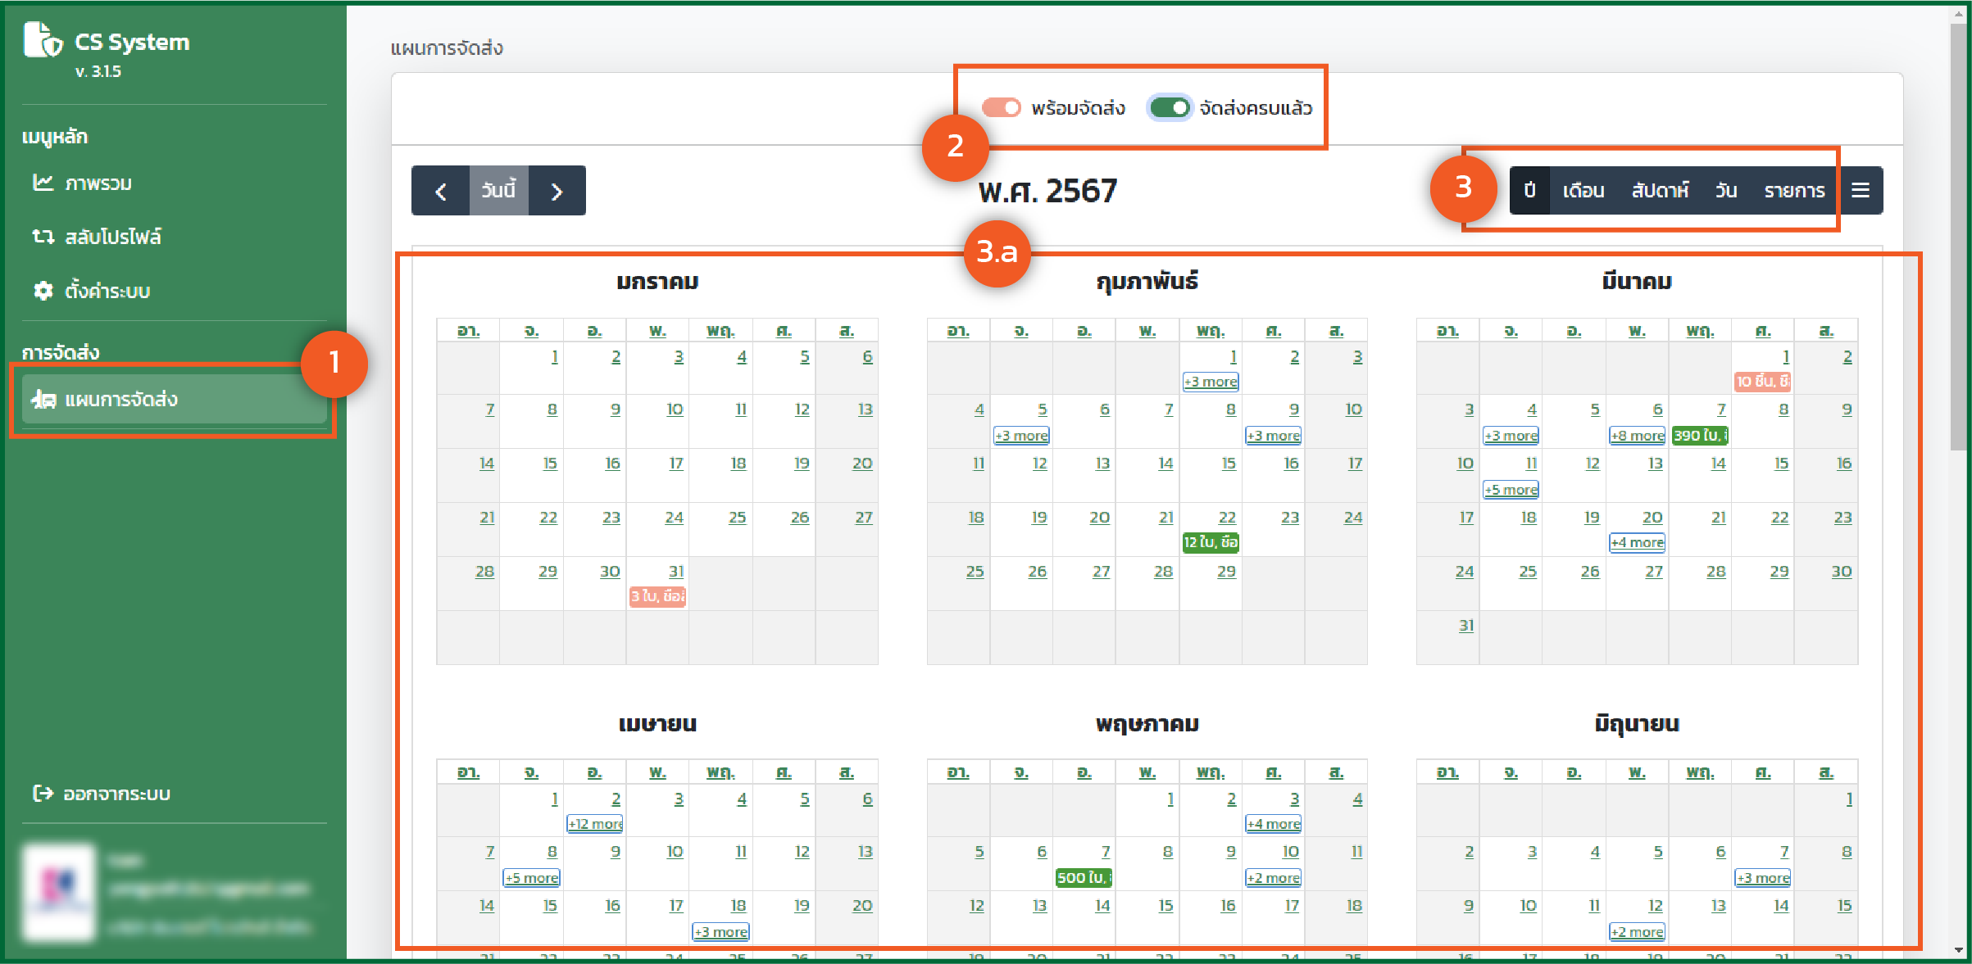Open ตั้งค่าระบบ gear settings icon
Image resolution: width=1972 pixels, height=964 pixels.
(43, 291)
